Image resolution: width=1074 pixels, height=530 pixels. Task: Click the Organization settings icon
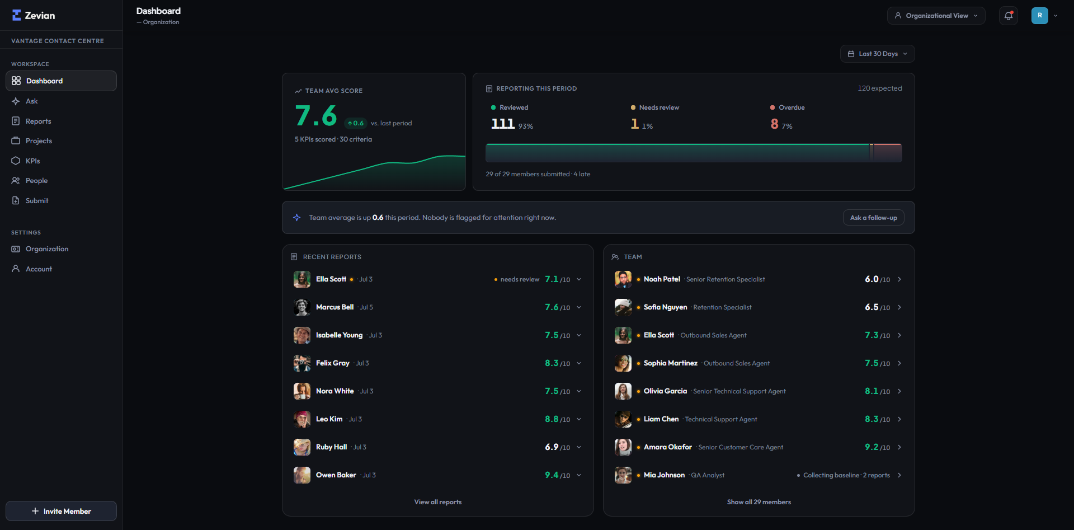16,249
